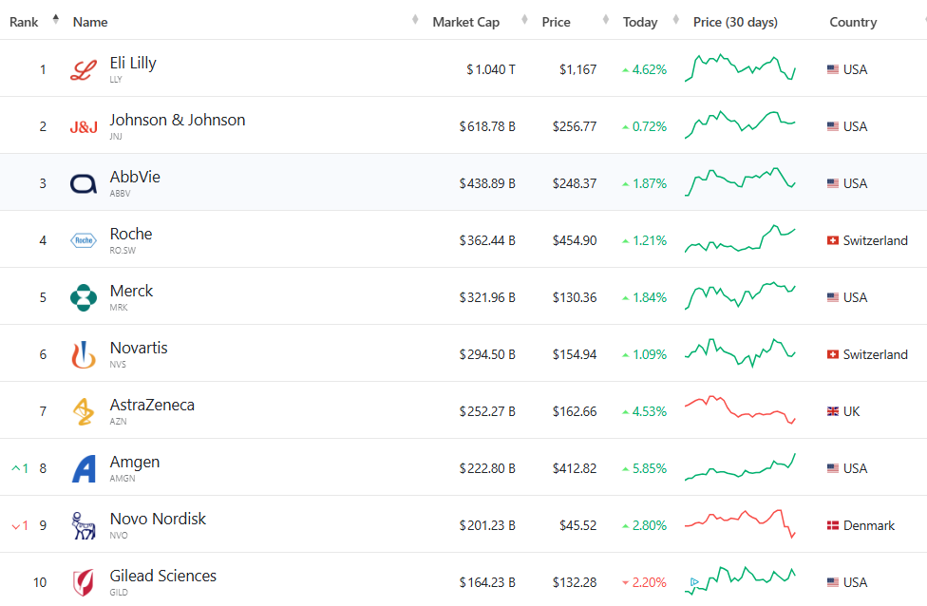927x606 pixels.
Task: Click the green up arrow next to 4.62%
Action: pos(626,70)
